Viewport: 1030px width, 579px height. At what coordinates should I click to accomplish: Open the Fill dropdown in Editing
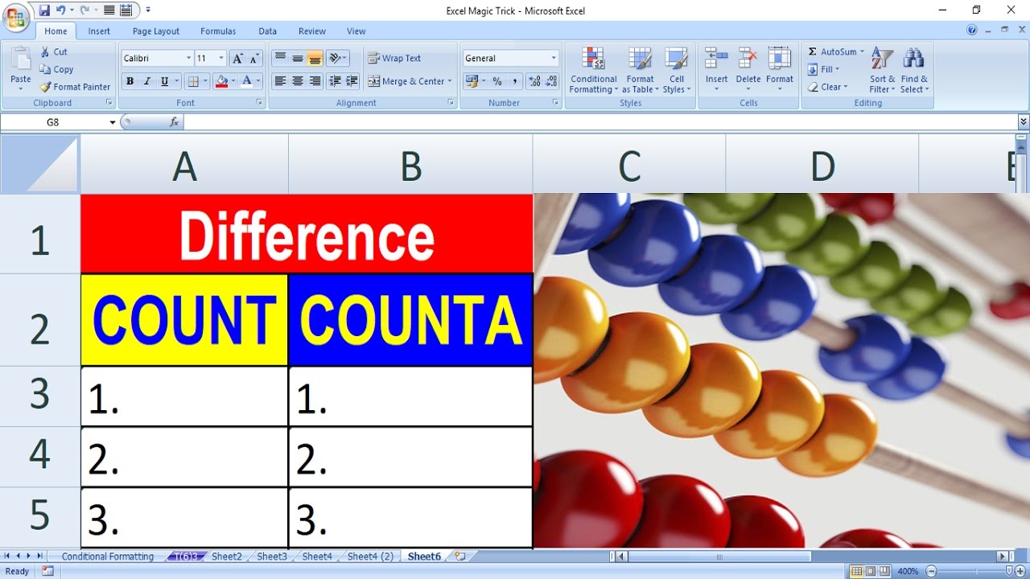click(824, 69)
